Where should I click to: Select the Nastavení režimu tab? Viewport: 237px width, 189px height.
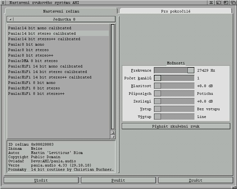(x=61, y=11)
